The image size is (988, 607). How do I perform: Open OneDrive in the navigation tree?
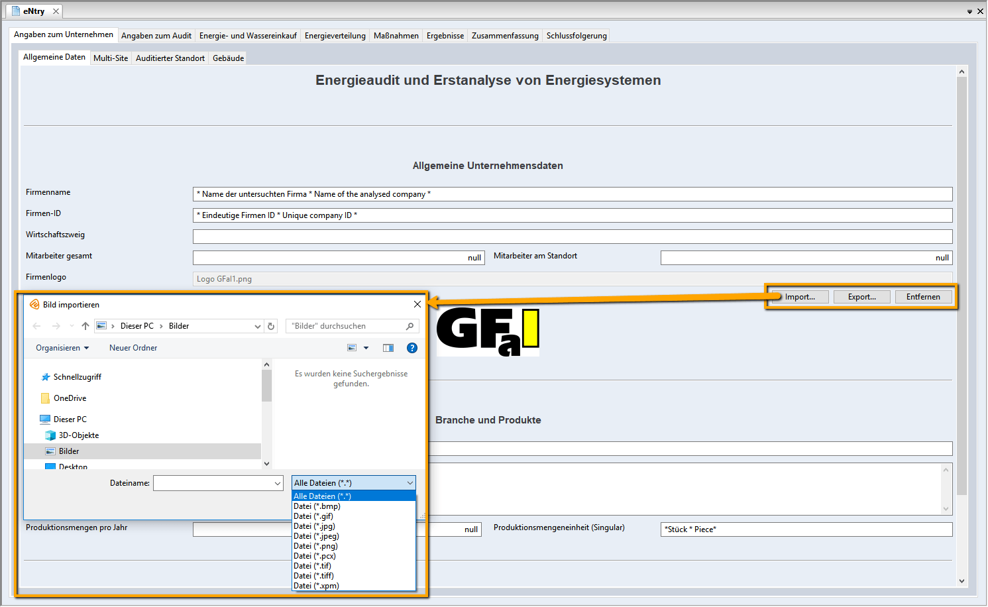point(70,398)
